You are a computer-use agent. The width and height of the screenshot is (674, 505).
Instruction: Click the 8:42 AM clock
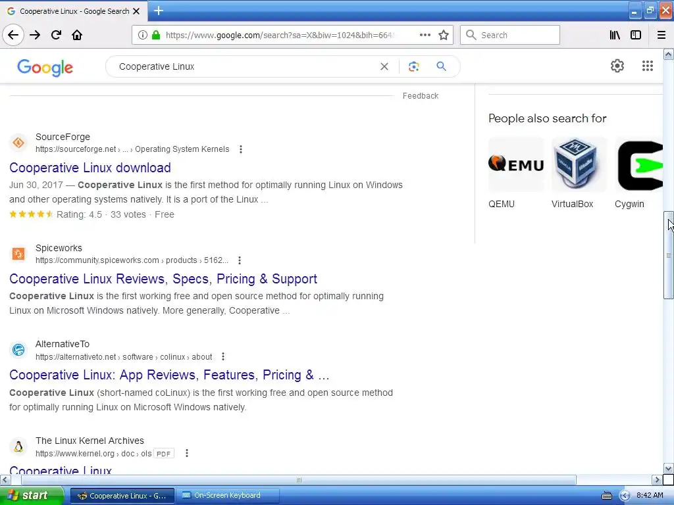tap(650, 496)
